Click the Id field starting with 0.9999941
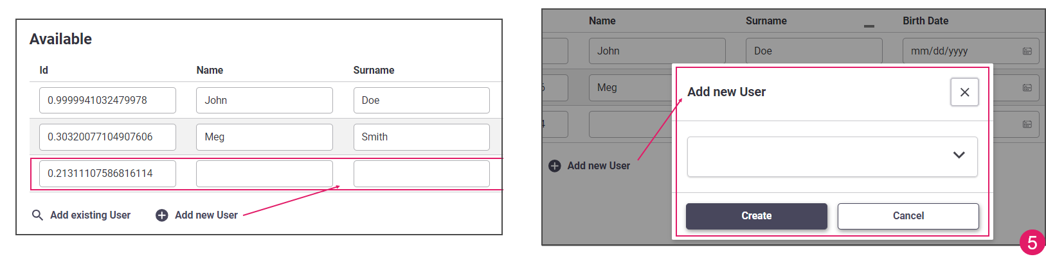Image resolution: width=1046 pixels, height=259 pixels. coord(107,101)
